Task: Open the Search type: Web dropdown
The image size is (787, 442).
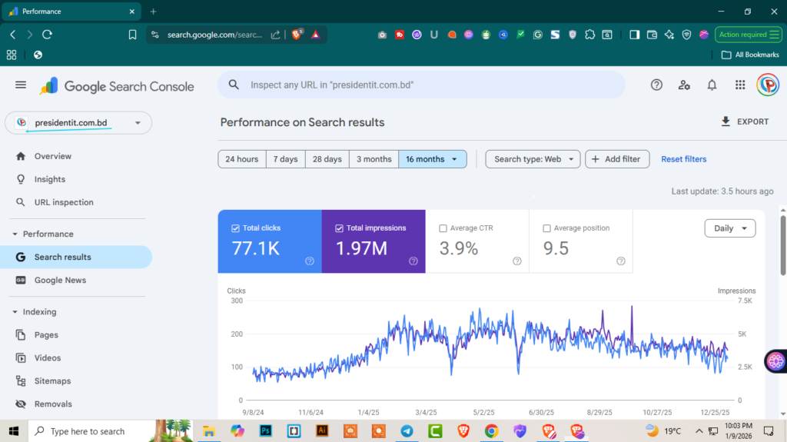Action: [533, 159]
